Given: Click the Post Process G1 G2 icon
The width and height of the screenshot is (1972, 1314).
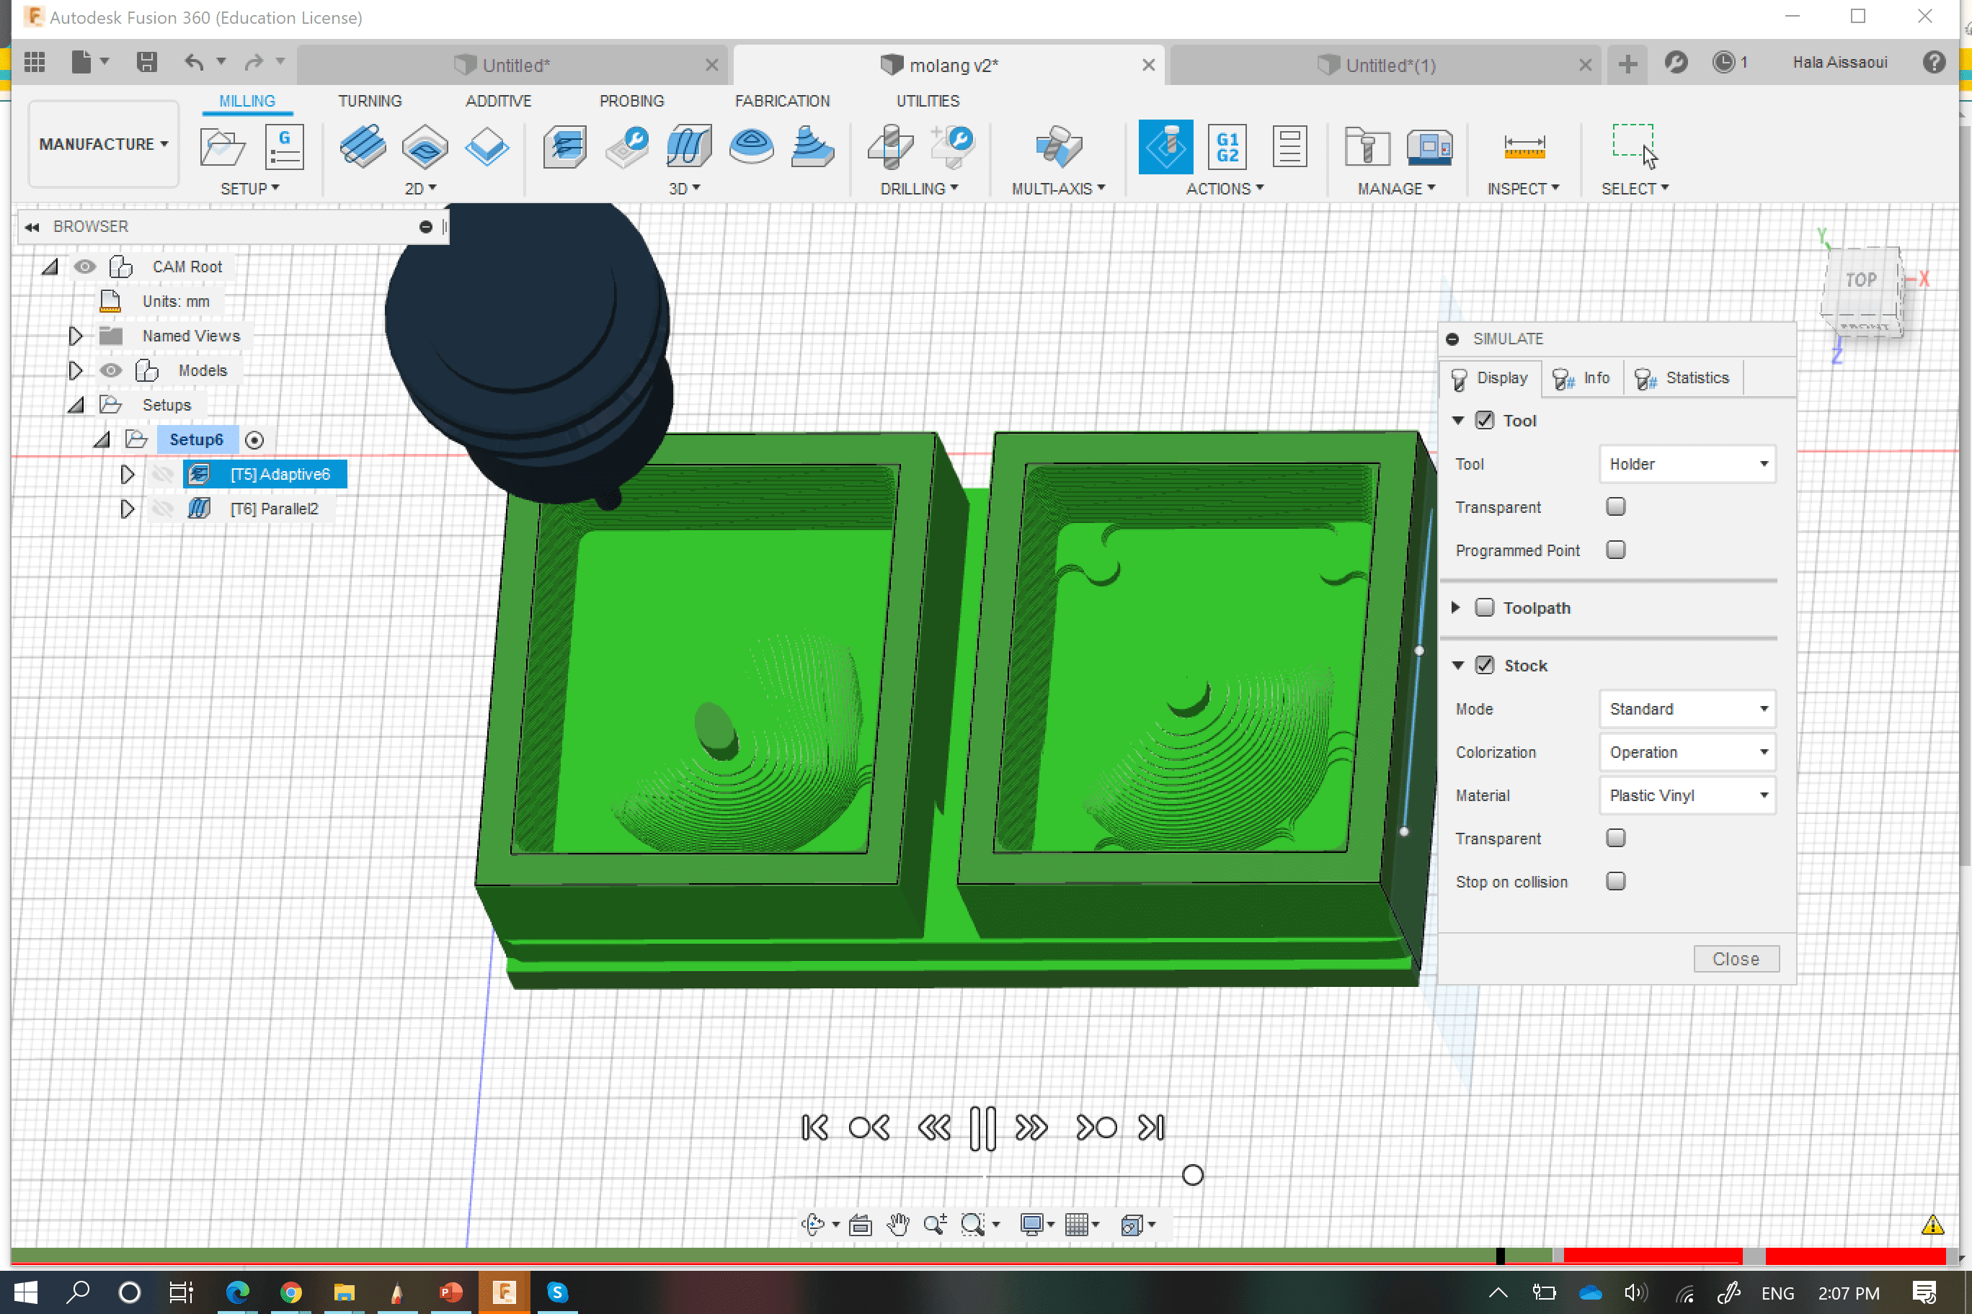Looking at the screenshot, I should [1227, 148].
